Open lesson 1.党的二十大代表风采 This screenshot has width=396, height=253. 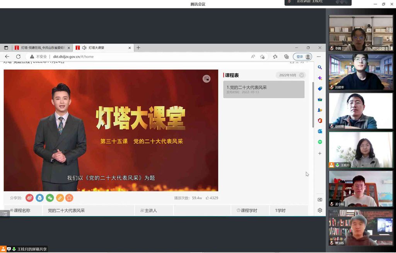click(264, 89)
